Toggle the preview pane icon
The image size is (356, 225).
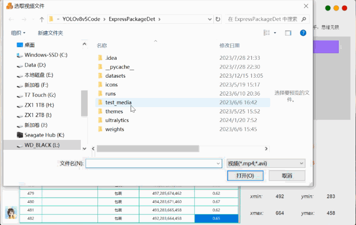click(288, 33)
